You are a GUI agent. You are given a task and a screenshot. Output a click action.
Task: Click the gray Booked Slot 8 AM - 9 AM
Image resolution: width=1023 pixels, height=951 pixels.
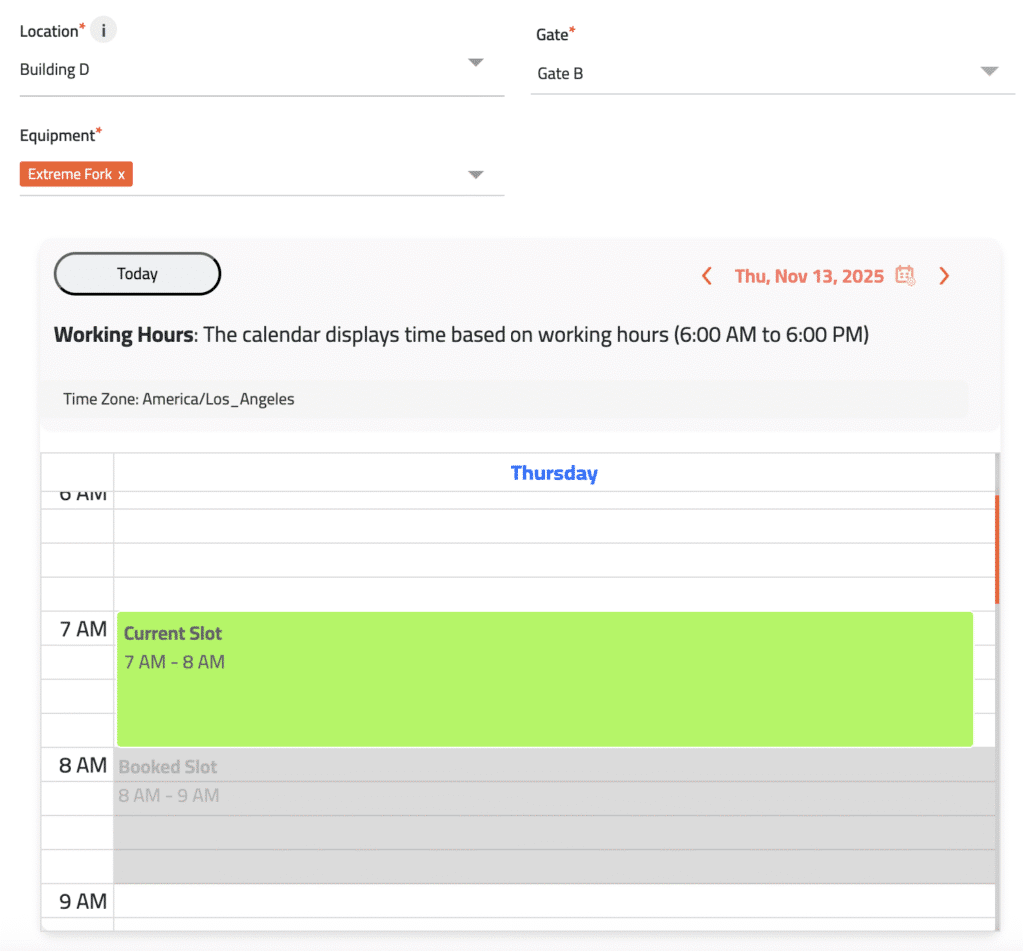tap(553, 816)
